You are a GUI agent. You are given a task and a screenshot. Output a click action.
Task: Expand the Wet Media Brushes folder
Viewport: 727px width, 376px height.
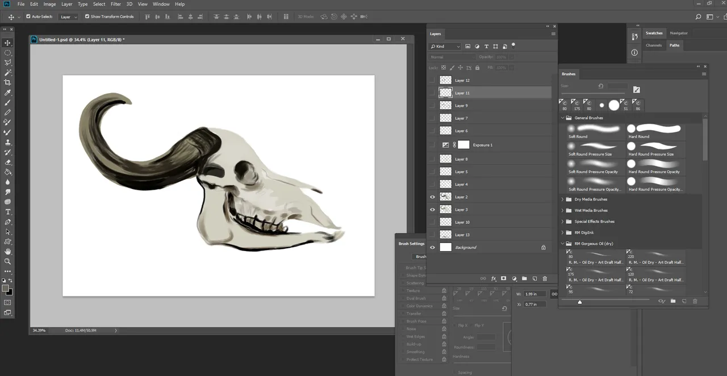(563, 210)
